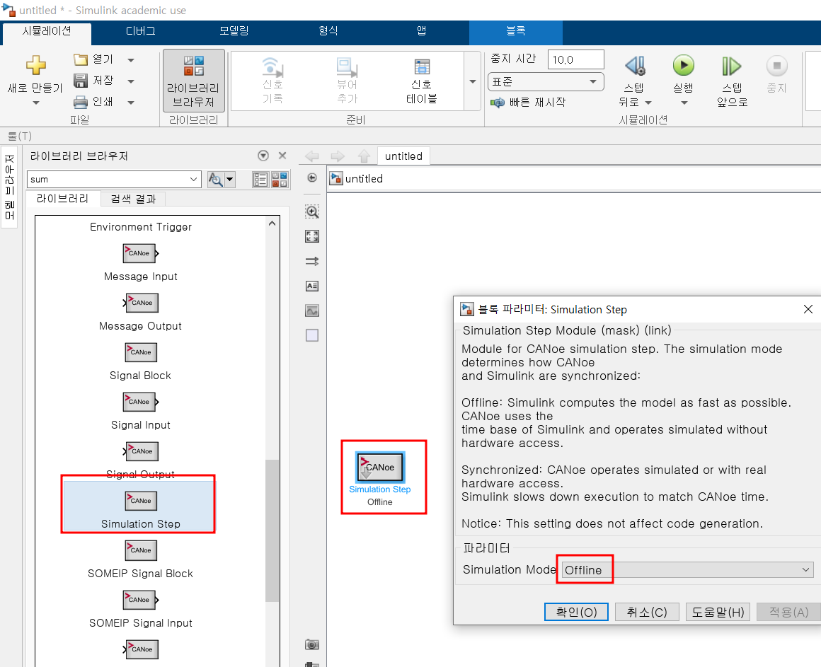
Task: Click the sample time arrows icon in palette
Action: click(312, 261)
